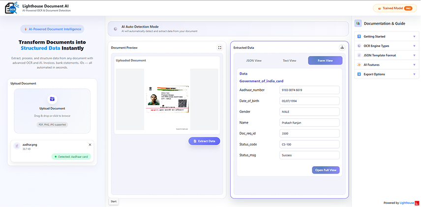Click the "Detected: Aadhaar card" badge

click(71, 156)
